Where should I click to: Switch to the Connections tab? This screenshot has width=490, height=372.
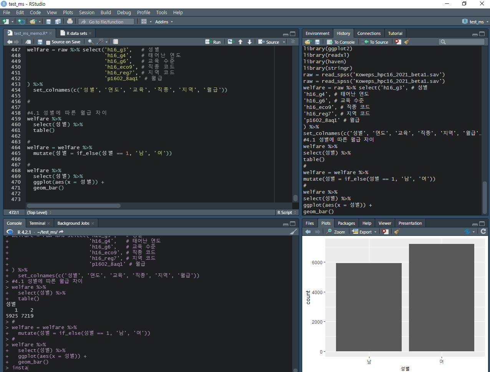click(369, 33)
